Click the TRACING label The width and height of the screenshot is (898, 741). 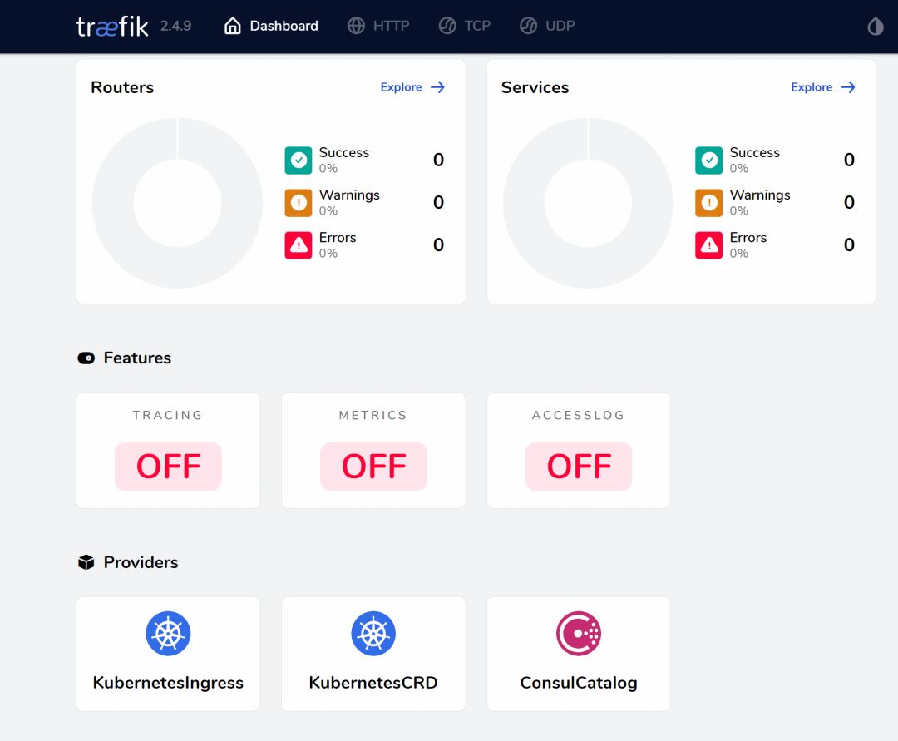(x=168, y=415)
